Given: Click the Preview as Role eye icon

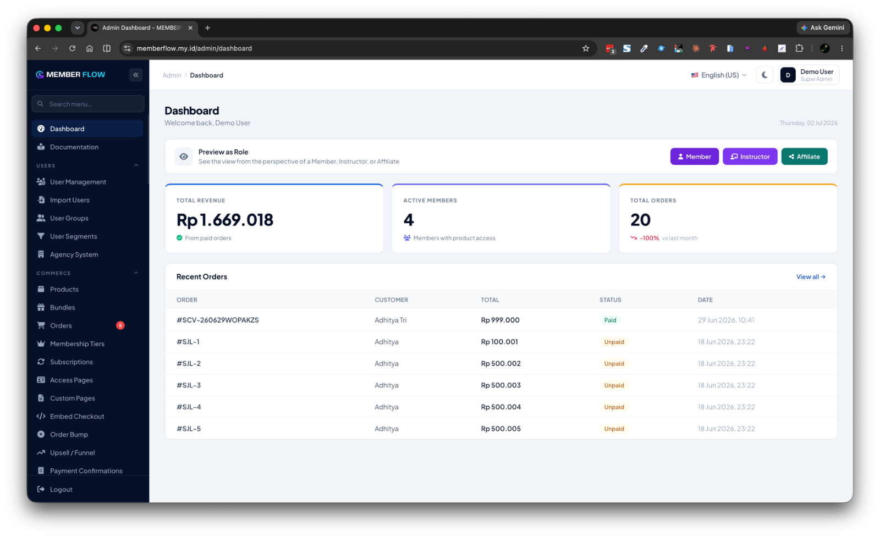Looking at the screenshot, I should coord(184,157).
